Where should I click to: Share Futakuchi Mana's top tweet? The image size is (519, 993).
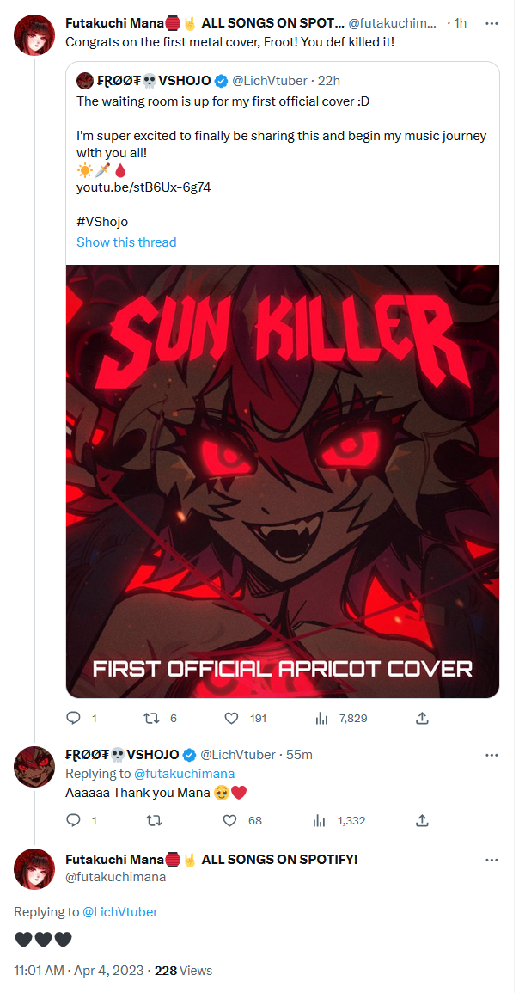tap(423, 718)
